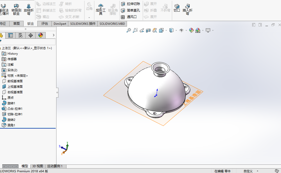Screen dimensions: 281x173
Task: Open dropdown arrow next to View Settings
Action: pos(213,30)
